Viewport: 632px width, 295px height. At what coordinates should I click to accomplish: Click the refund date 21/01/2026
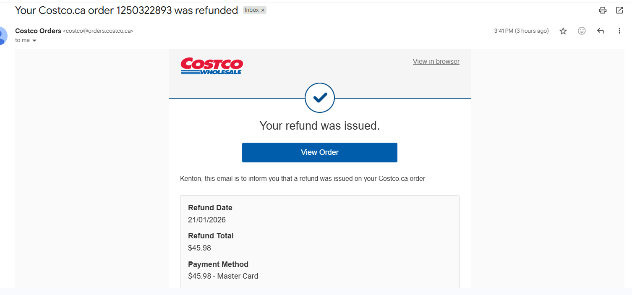[x=207, y=219]
